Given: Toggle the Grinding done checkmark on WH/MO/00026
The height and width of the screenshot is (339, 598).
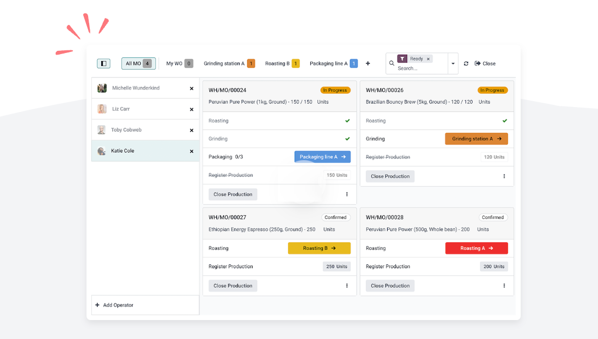Looking at the screenshot, I should 504,121.
